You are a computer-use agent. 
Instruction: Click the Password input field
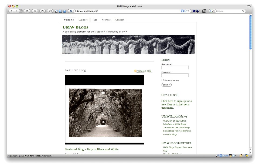click(175, 75)
